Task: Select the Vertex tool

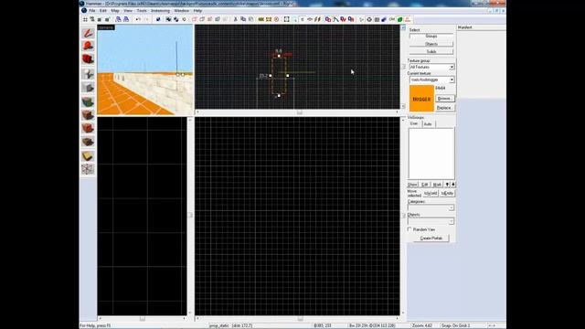Action: (x=88, y=169)
